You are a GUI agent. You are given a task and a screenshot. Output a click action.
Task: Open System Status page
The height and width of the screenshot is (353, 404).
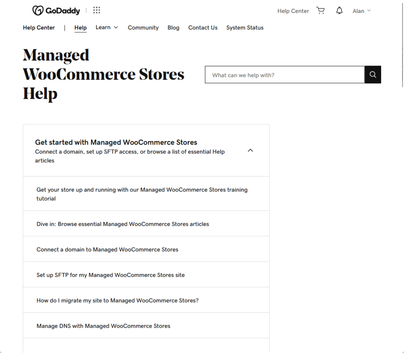click(x=245, y=28)
